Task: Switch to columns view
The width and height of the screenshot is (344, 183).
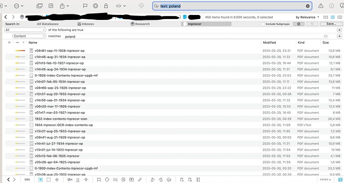Action: [340, 17]
